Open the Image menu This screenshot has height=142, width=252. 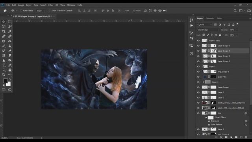pos(21,5)
